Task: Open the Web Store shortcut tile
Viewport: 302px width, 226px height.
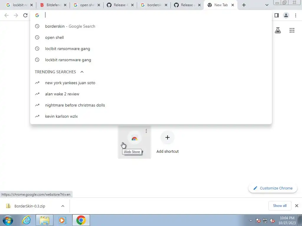Action: [134, 142]
